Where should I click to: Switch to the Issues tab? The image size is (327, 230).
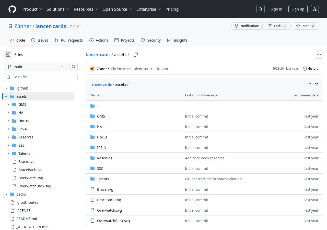point(40,40)
